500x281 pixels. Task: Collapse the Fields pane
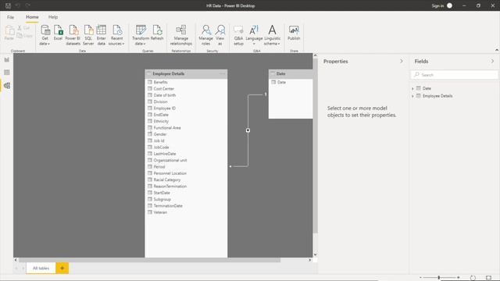tap(492, 61)
